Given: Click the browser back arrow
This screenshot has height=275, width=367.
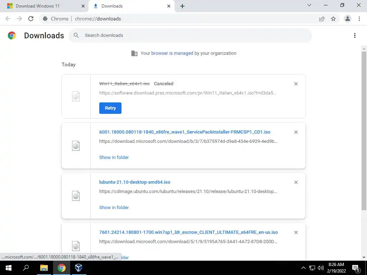Looking at the screenshot, I should tap(8, 19).
